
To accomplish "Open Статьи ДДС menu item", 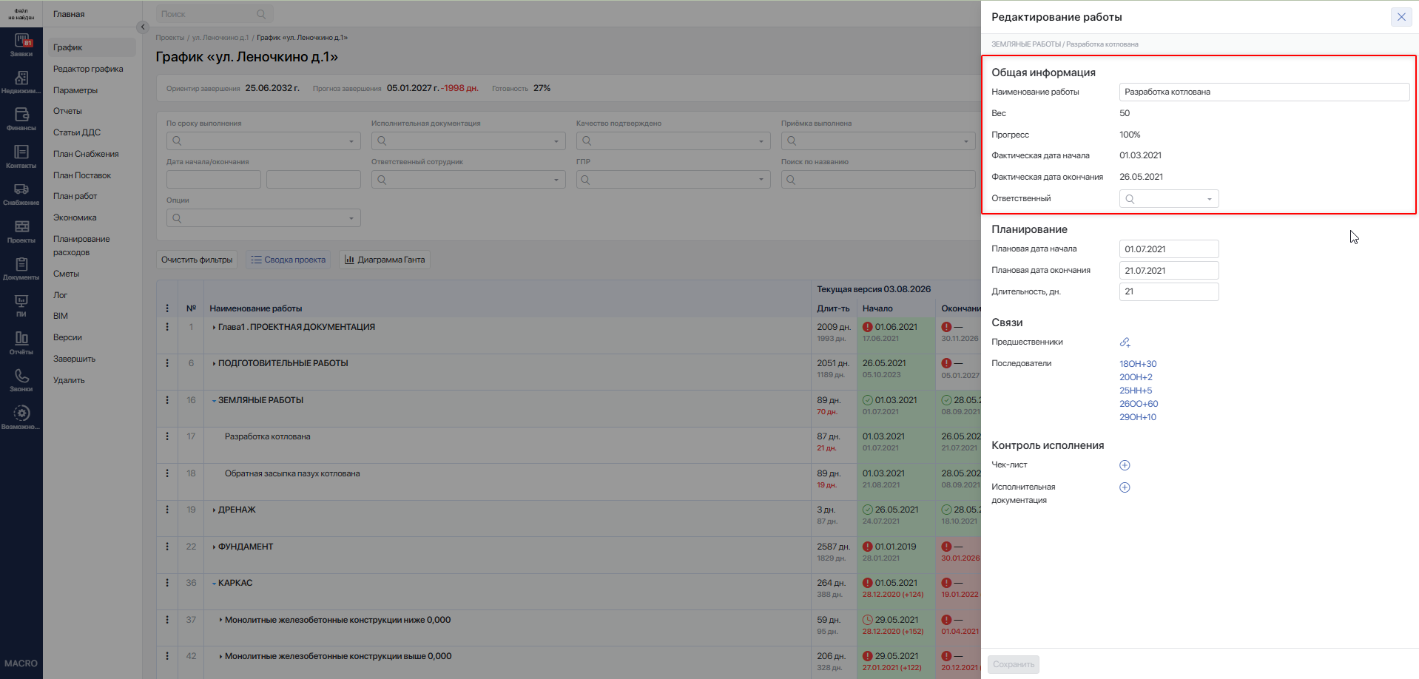I will pos(77,132).
